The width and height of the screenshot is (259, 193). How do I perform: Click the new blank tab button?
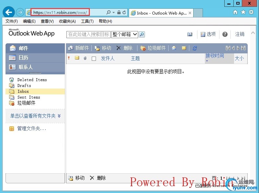pos(198,13)
